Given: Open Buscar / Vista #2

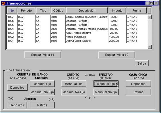Looking at the screenshot, I should 117,55.
